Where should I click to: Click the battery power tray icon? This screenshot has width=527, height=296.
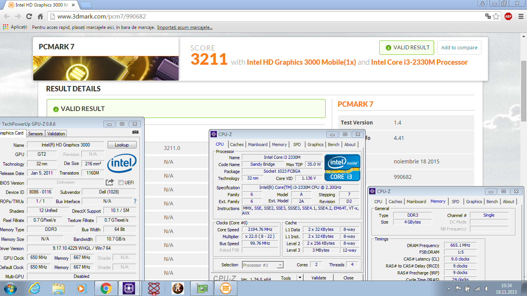point(468,288)
